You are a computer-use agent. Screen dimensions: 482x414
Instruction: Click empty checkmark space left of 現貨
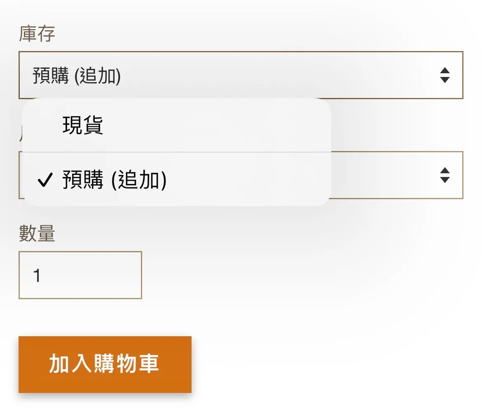tap(44, 126)
